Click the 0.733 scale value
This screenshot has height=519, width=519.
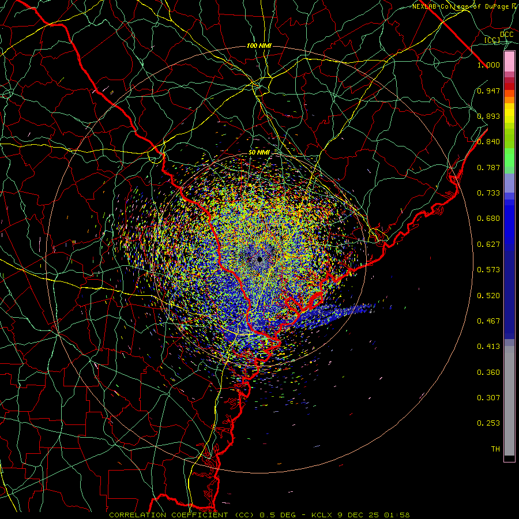pos(488,193)
